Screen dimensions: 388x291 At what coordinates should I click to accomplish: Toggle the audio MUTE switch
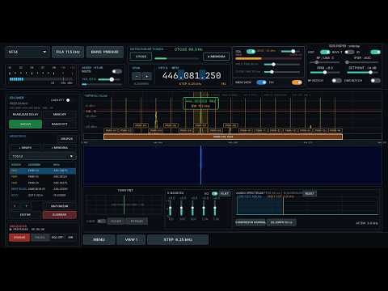point(117,71)
